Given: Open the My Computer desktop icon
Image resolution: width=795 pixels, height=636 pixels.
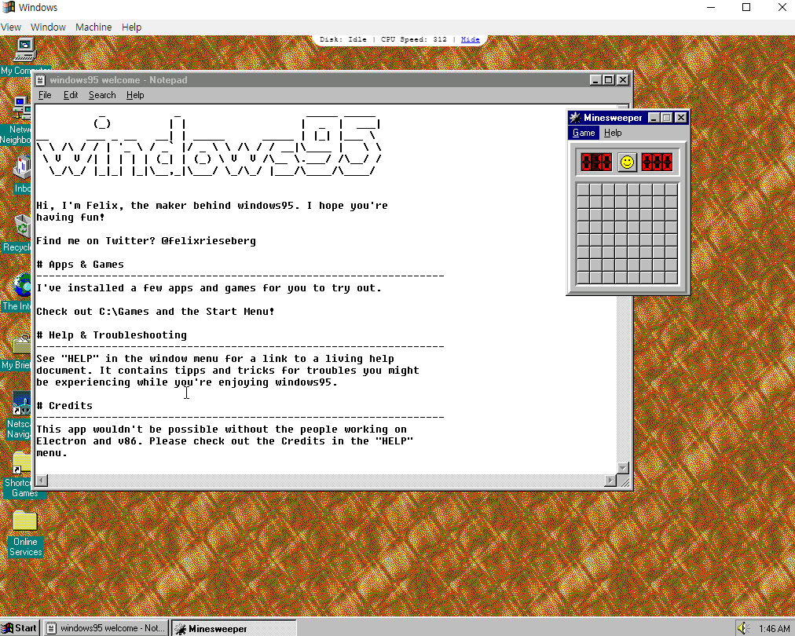Looking at the screenshot, I should [24, 51].
